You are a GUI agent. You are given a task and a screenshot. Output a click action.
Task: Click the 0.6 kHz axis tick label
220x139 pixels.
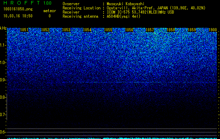(x=3, y=132)
